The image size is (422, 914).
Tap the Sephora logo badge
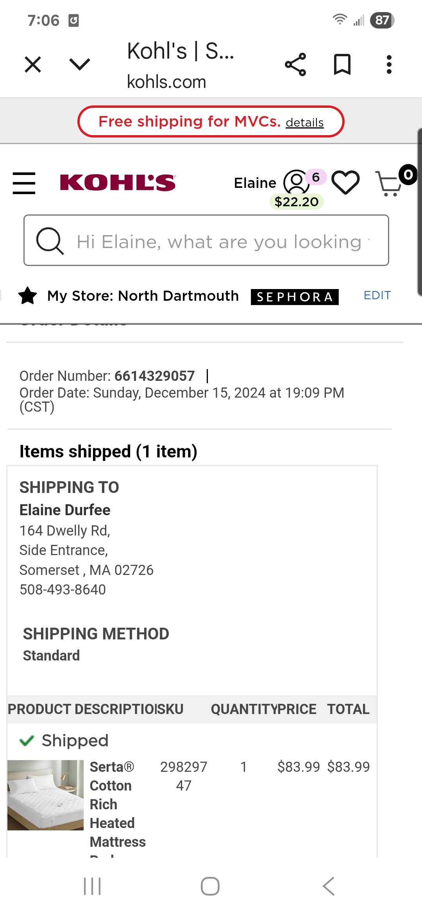(295, 297)
